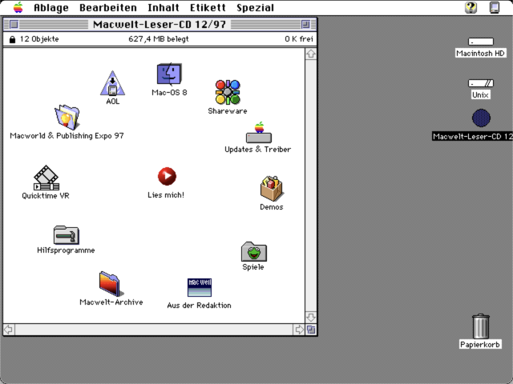Select the red Lies mich! play icon
Viewport: 513px width, 384px height.
[167, 176]
